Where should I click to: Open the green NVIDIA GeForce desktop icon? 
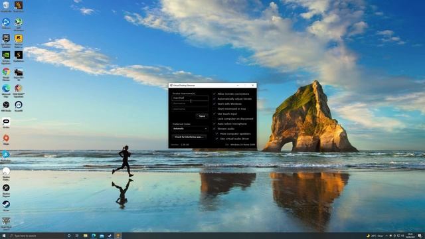[x=6, y=57]
